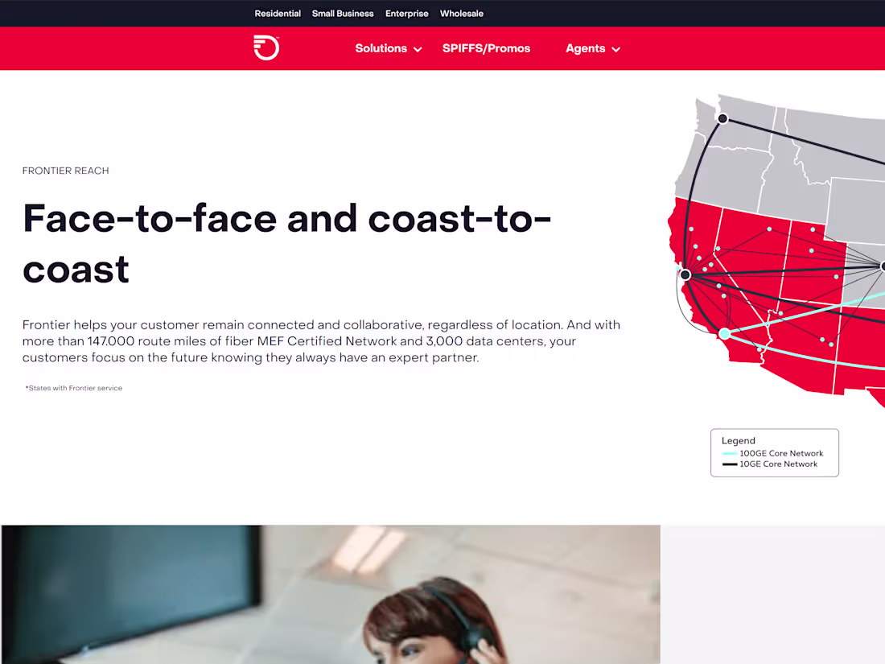Open the Solutions dropdown menu
The width and height of the screenshot is (885, 664).
pyautogui.click(x=381, y=48)
